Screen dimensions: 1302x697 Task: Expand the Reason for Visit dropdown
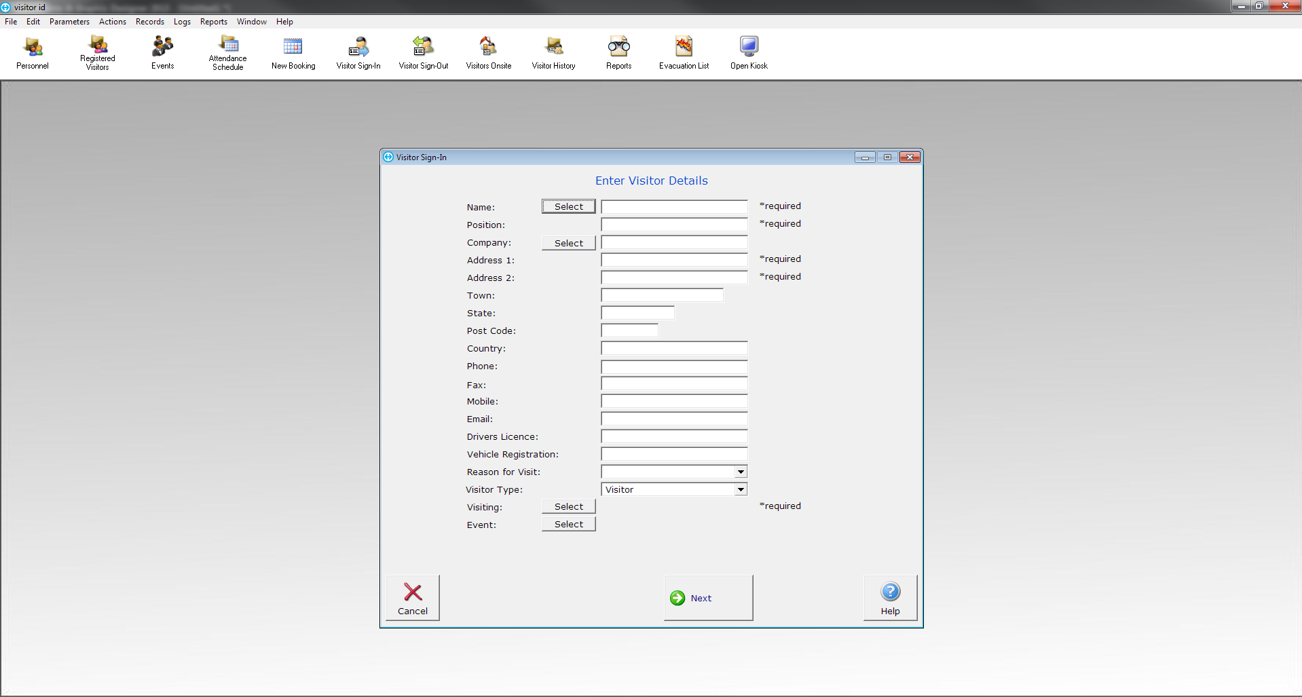click(x=741, y=472)
